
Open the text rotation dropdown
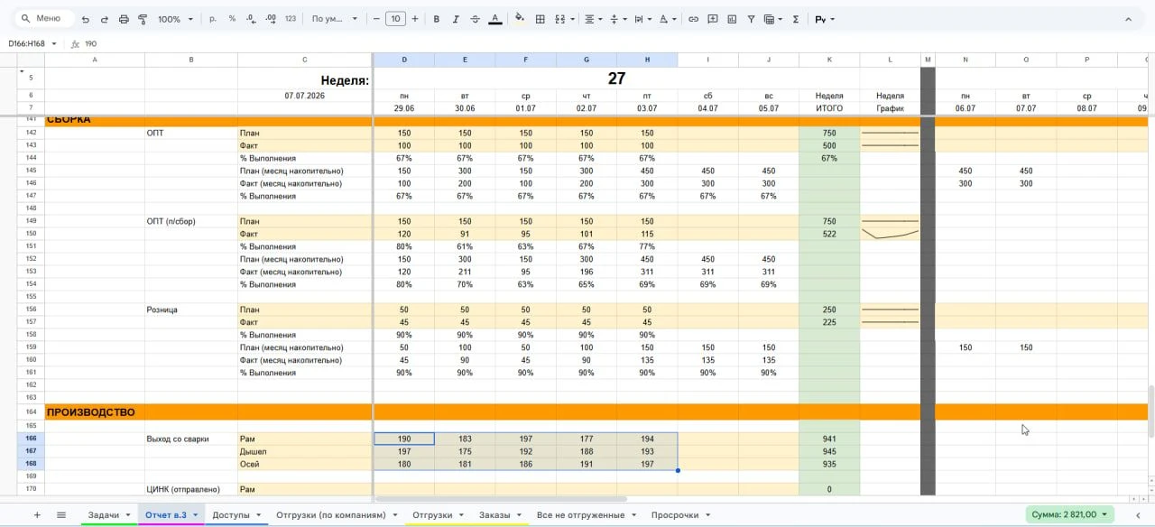click(x=668, y=19)
